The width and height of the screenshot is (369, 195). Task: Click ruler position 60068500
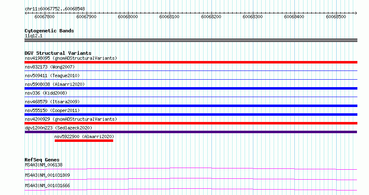click(x=336, y=17)
